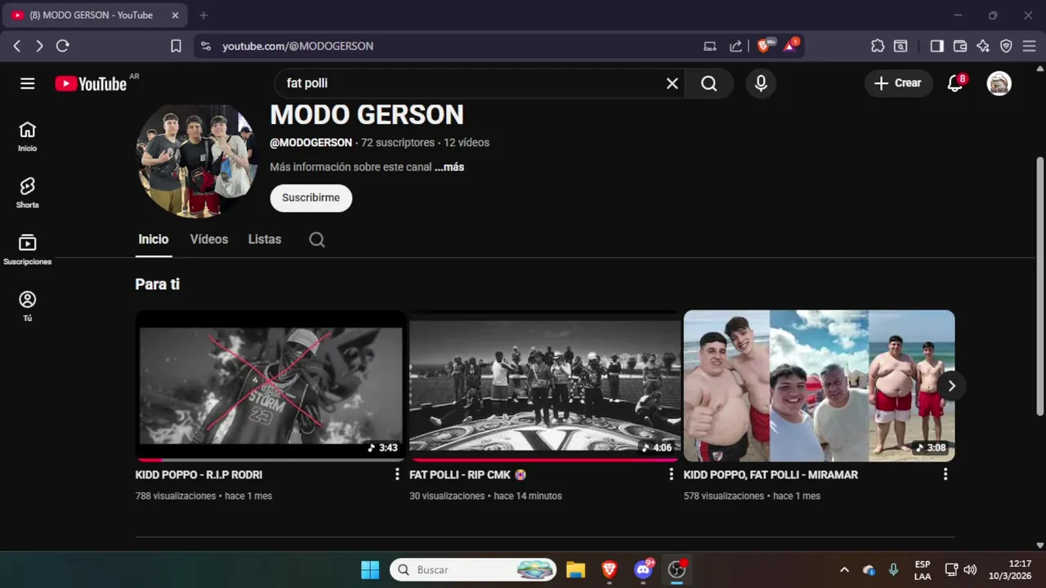
Task: Click the Crear button
Action: (x=898, y=83)
